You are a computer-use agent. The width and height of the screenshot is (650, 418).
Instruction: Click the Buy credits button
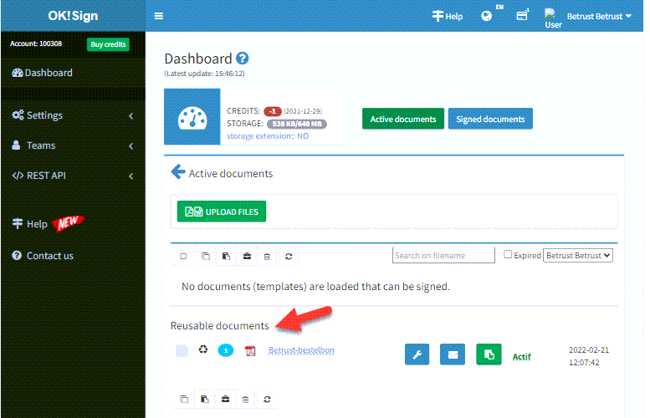(108, 44)
